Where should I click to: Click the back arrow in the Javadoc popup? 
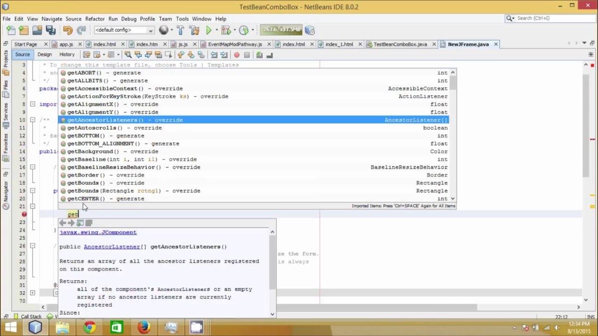63,223
